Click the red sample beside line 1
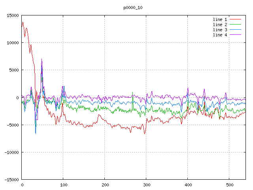The image size is (253, 190). click(x=235, y=19)
